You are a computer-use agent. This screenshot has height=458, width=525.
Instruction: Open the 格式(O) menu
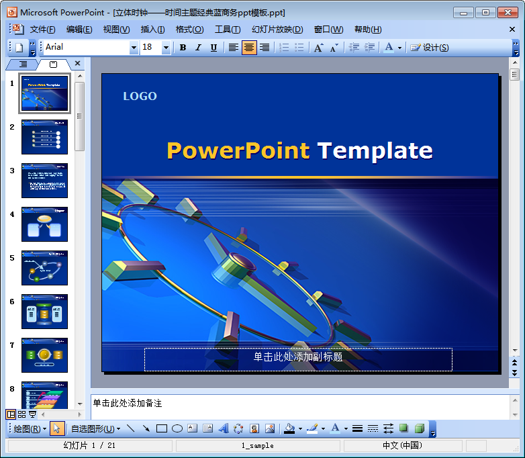pyautogui.click(x=189, y=30)
